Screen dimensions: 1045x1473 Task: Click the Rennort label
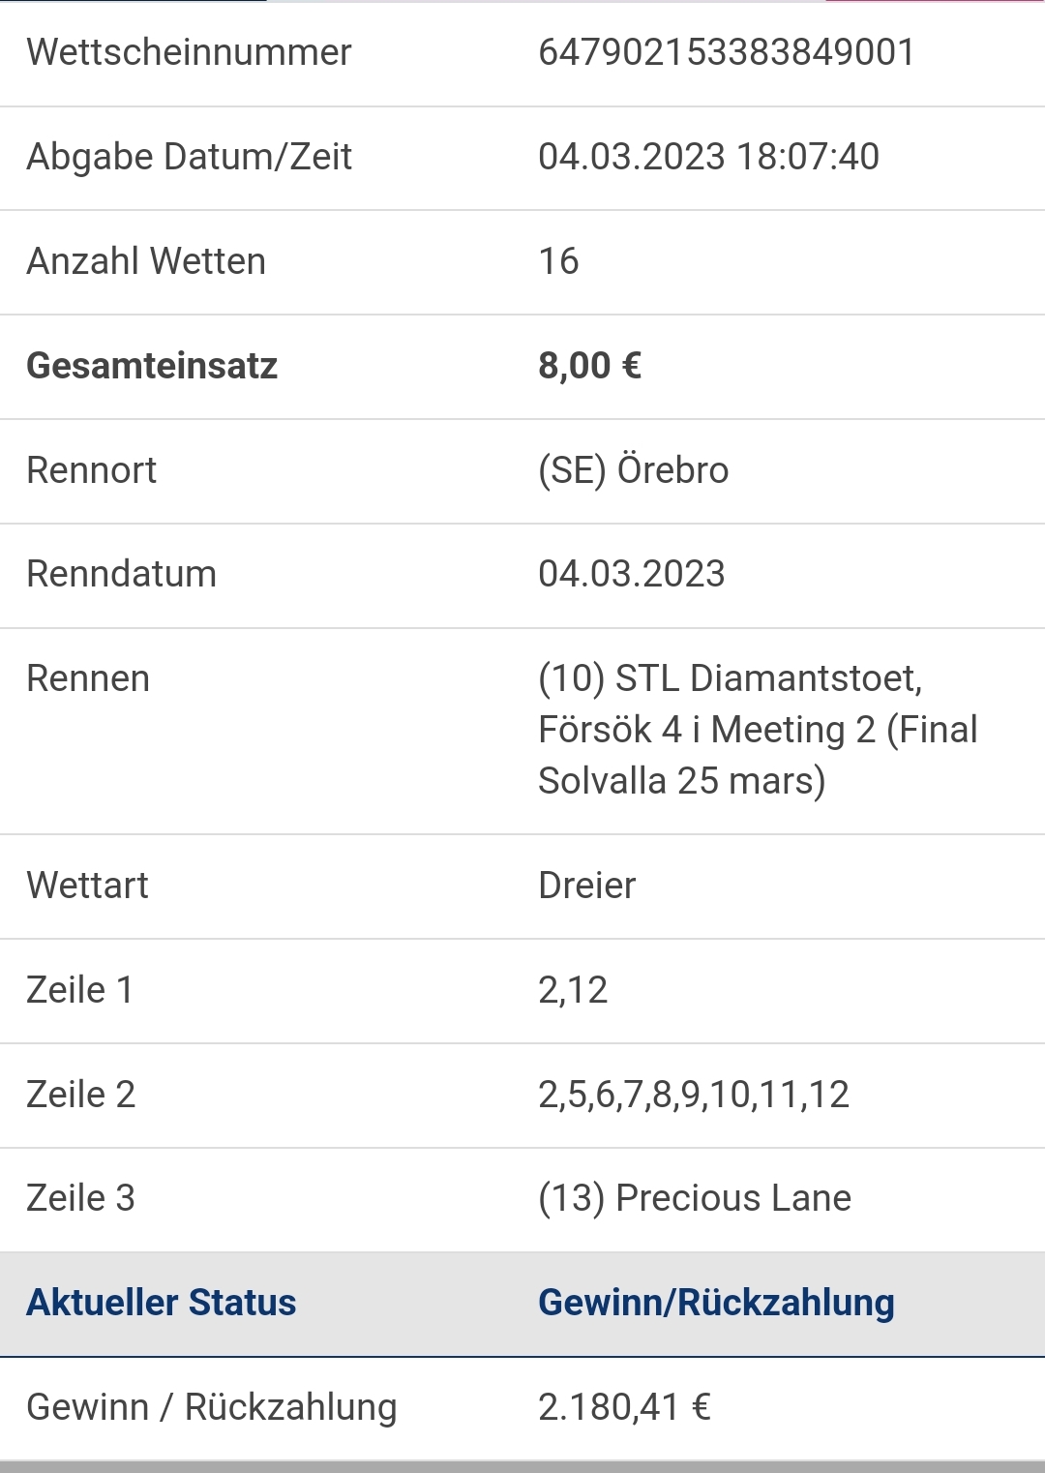(91, 470)
